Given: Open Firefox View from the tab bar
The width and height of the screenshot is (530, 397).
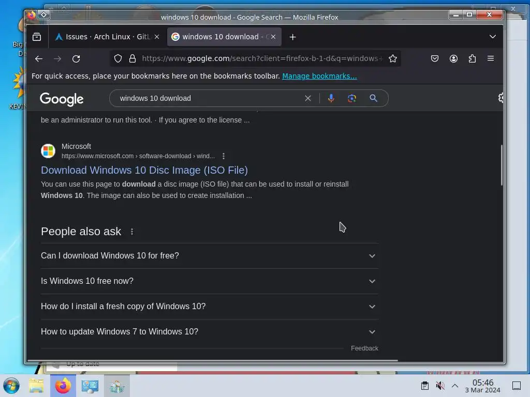Looking at the screenshot, I should (37, 37).
